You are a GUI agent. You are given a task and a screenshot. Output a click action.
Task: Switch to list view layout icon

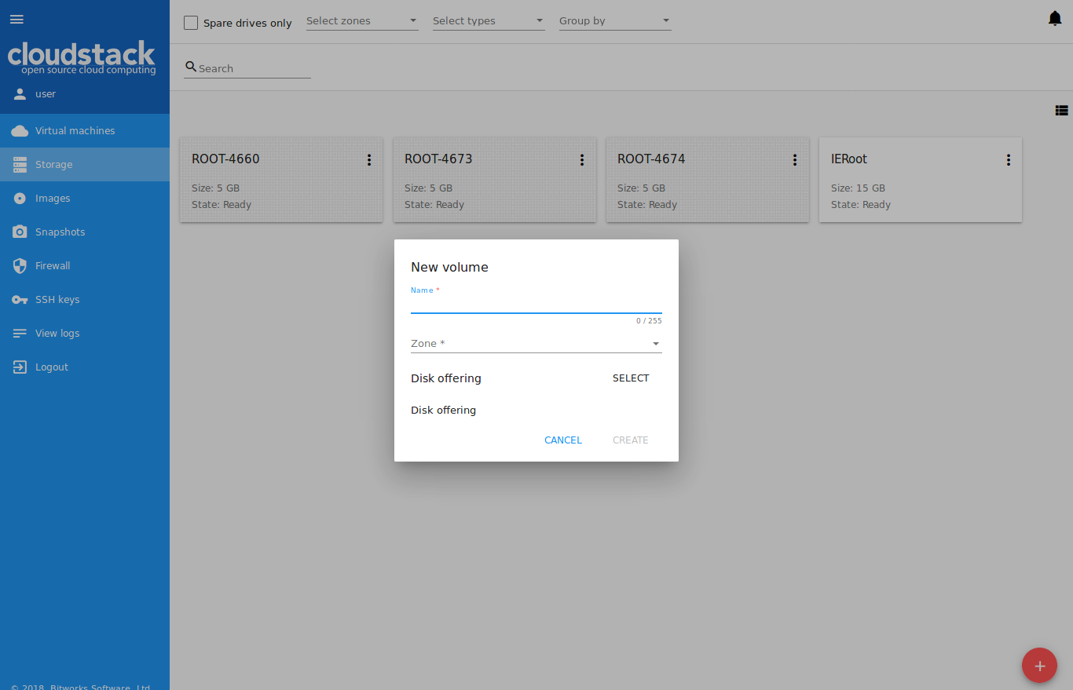click(1061, 111)
